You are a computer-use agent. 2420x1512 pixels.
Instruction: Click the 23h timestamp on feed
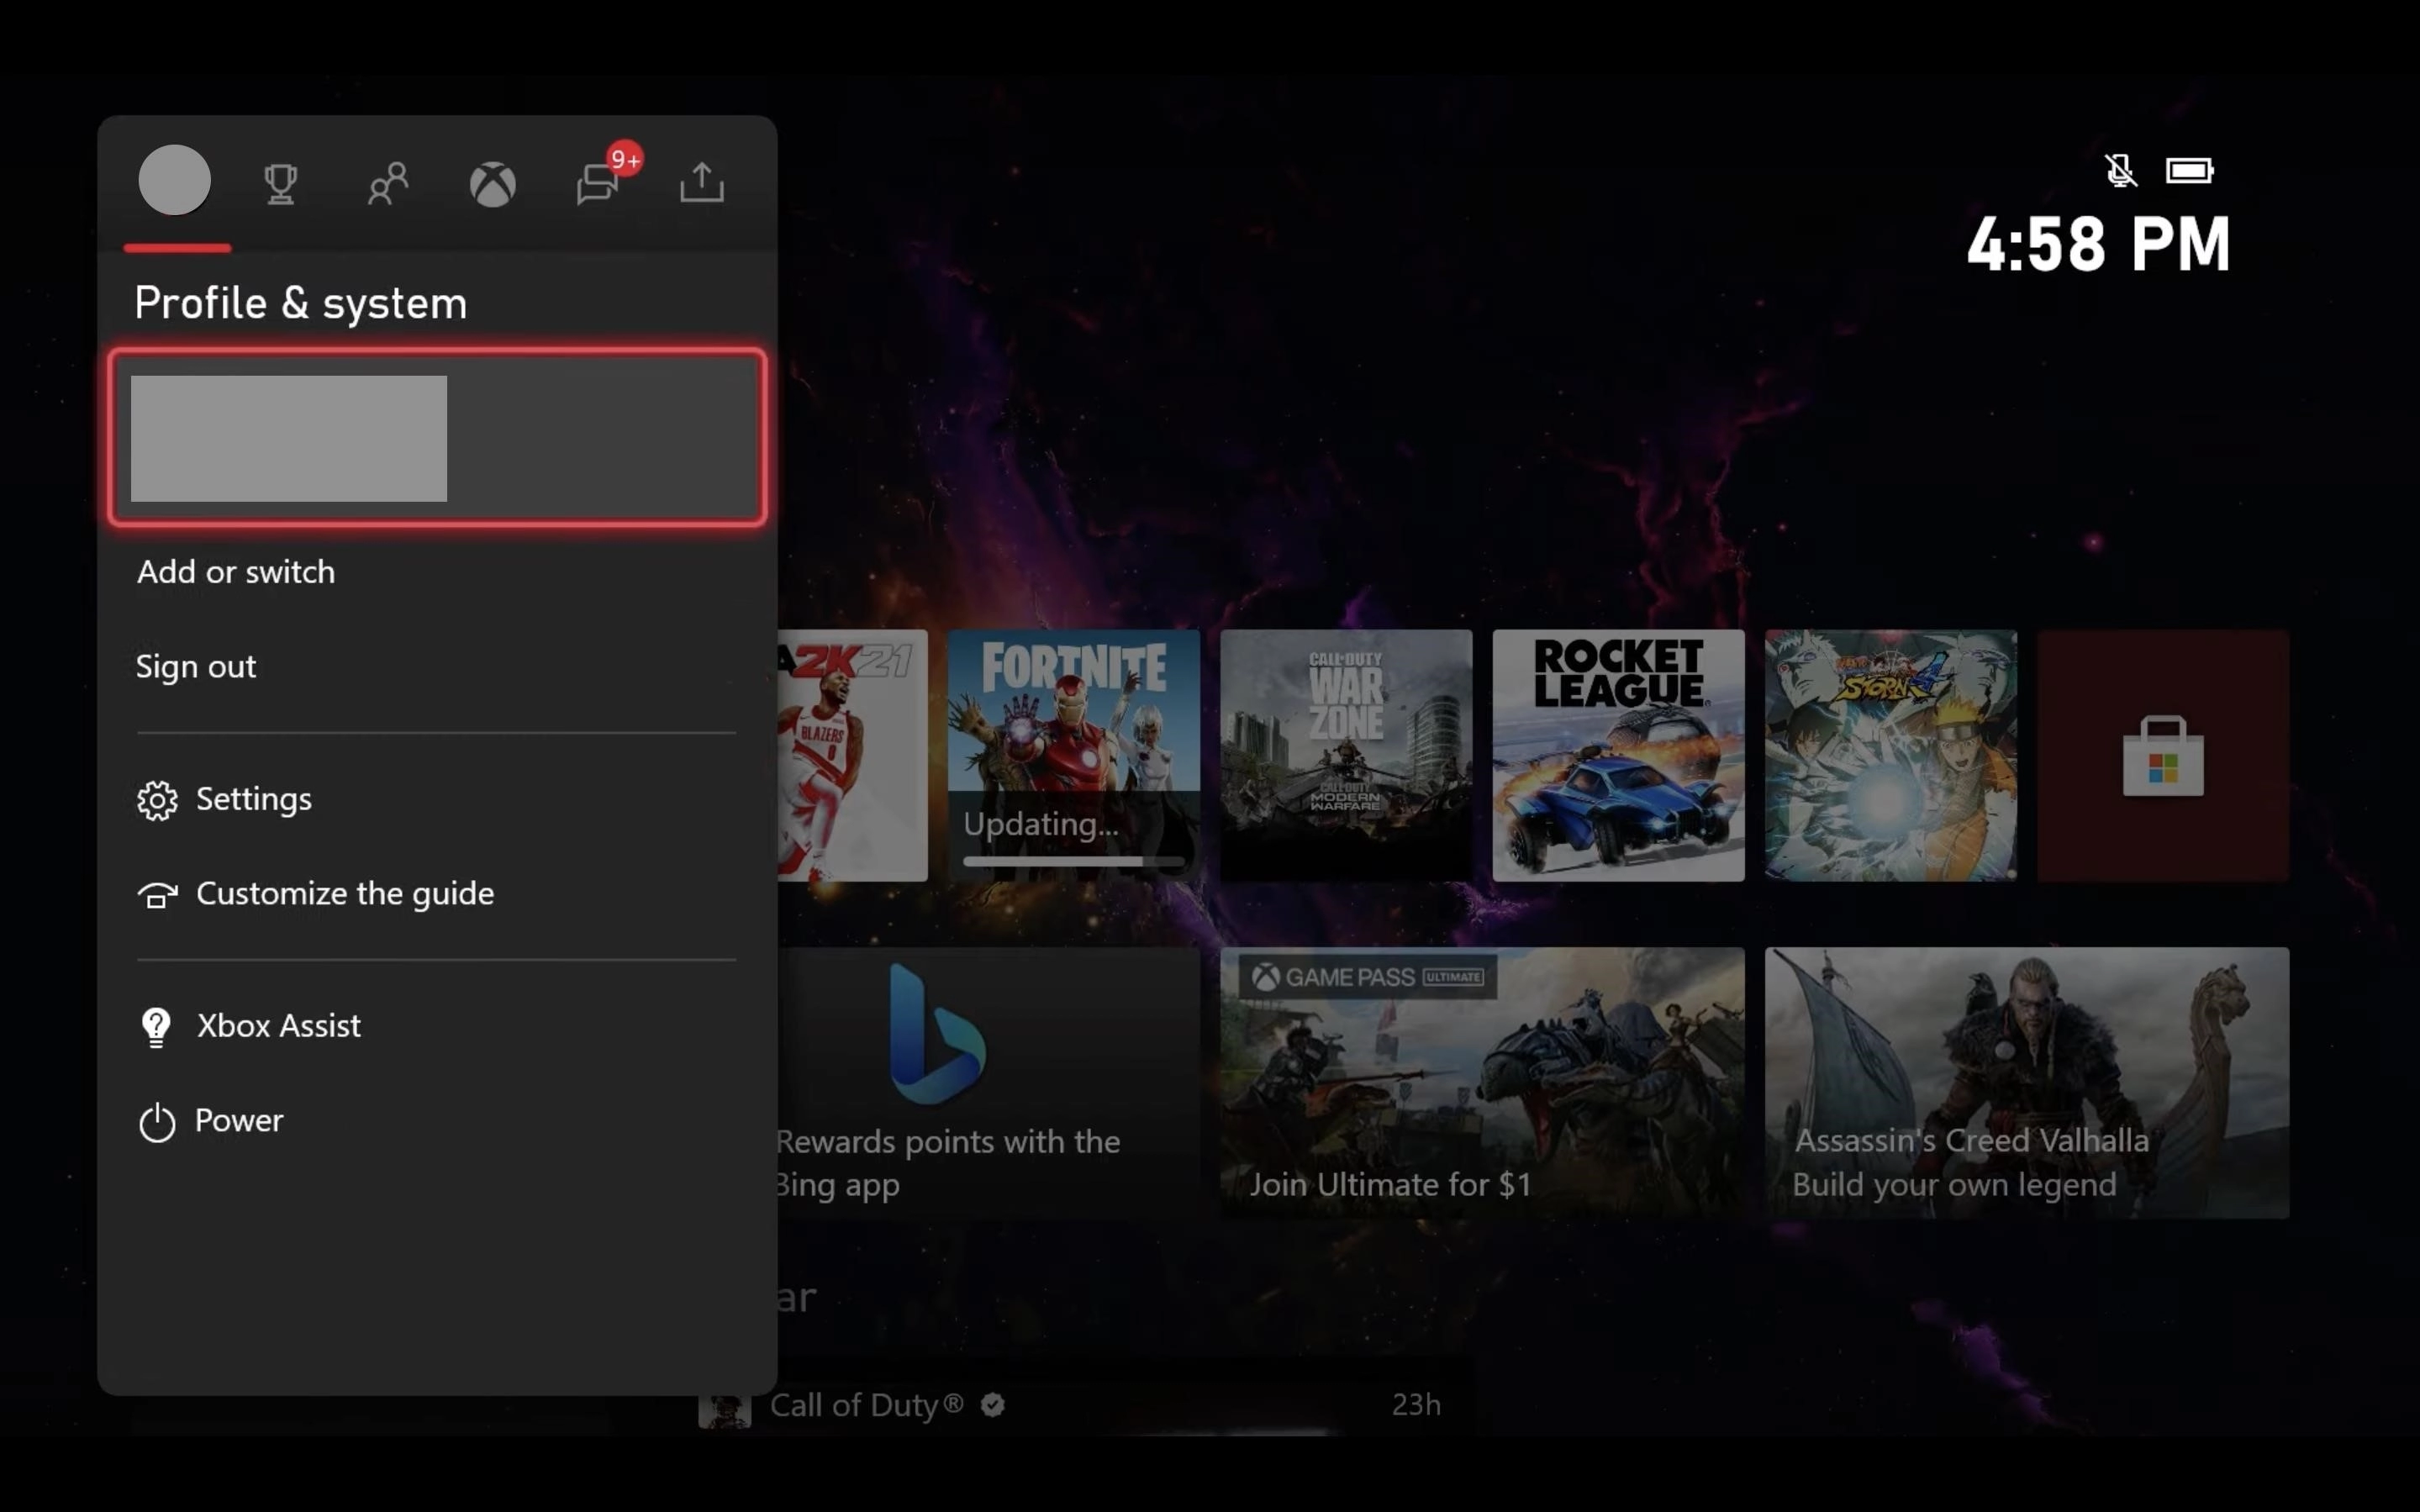tap(1416, 1405)
